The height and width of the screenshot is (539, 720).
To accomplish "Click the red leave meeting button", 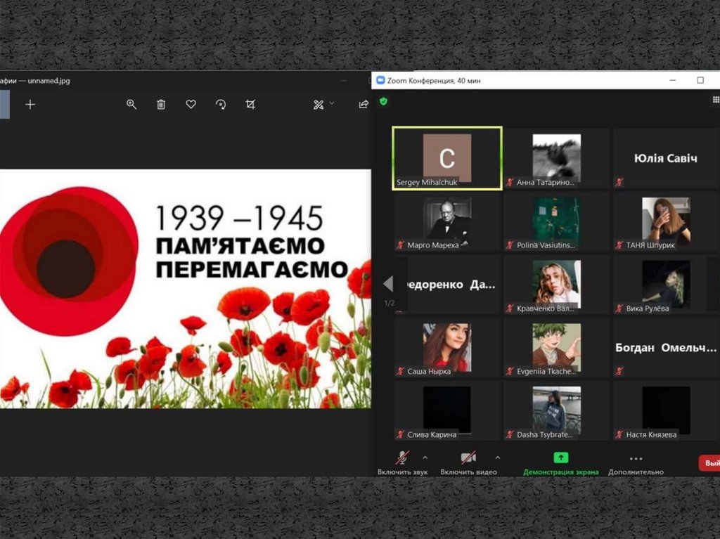I will tap(710, 463).
